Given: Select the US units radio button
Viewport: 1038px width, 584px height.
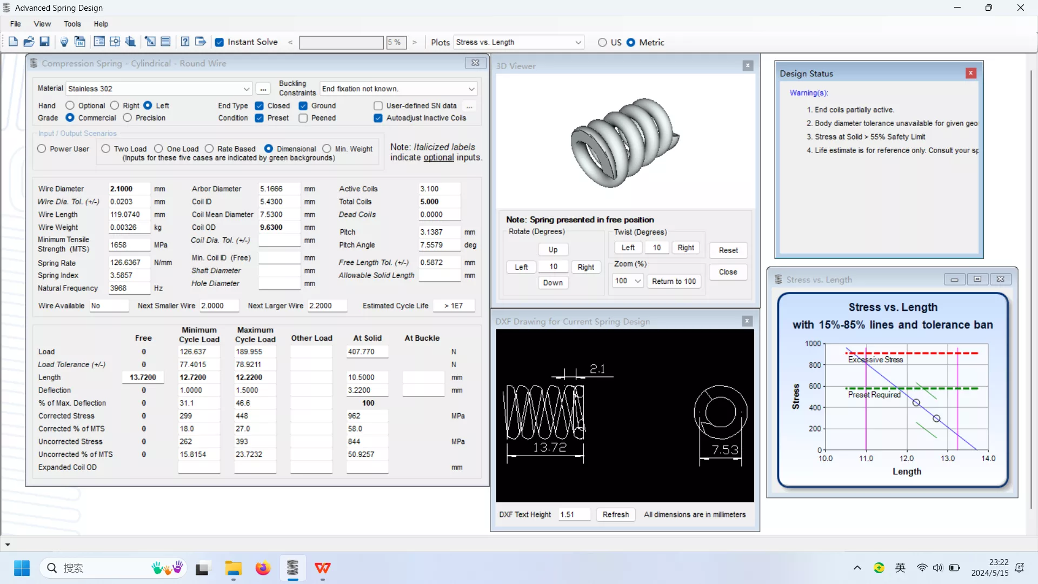Looking at the screenshot, I should (602, 42).
